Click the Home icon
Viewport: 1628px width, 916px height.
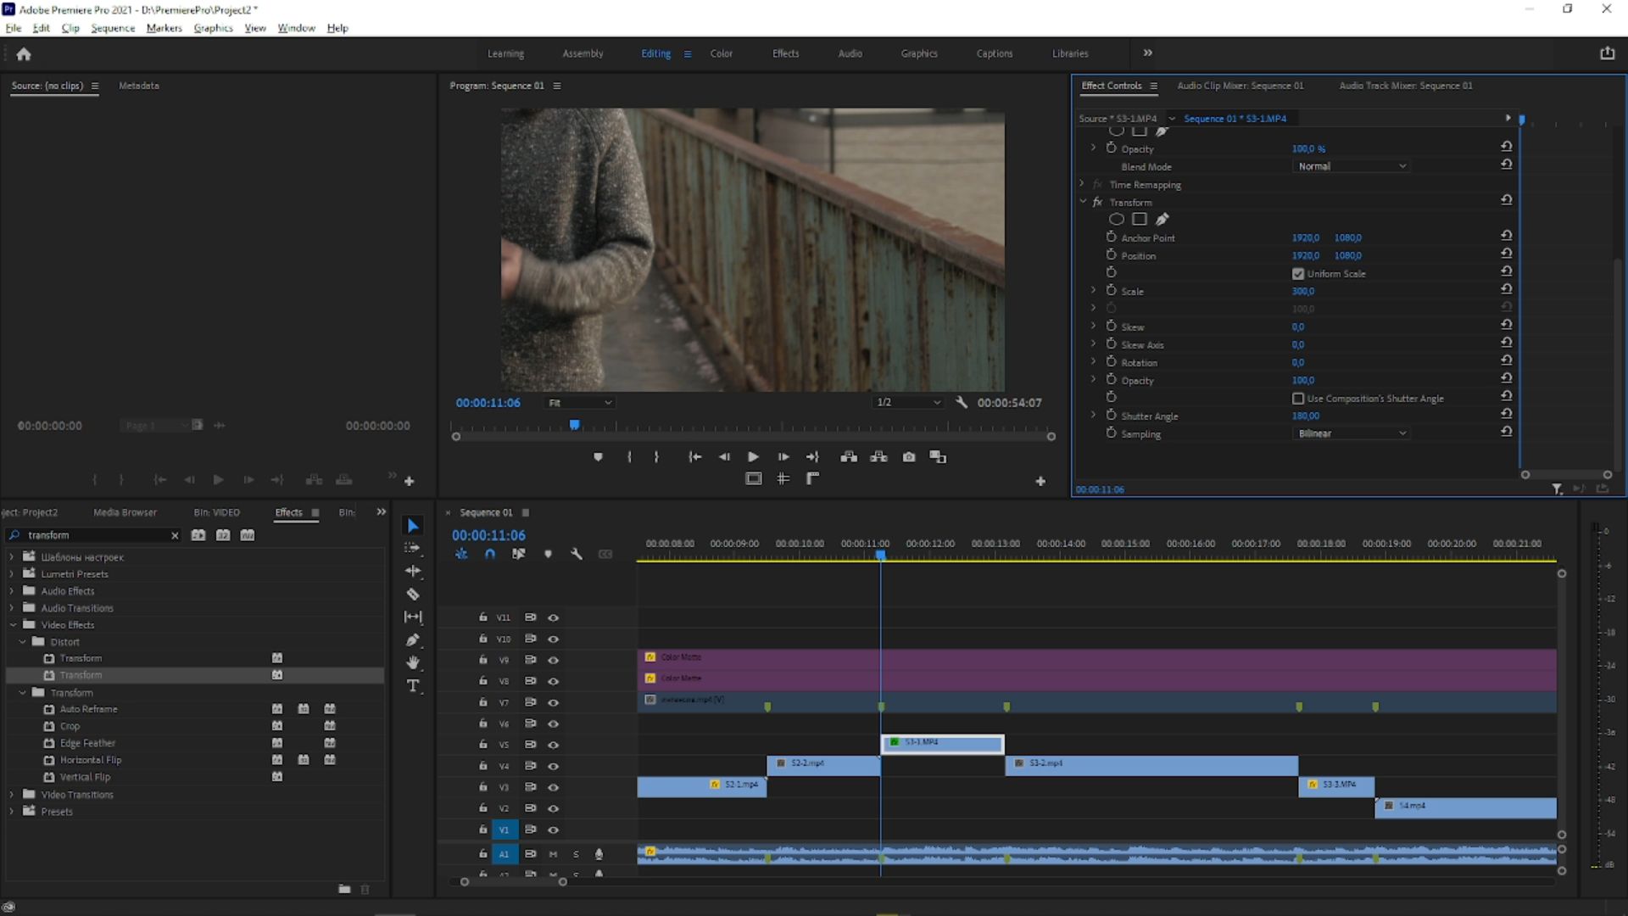(x=24, y=54)
